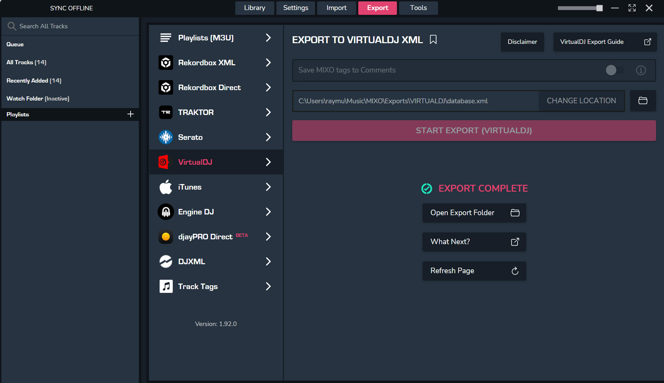Click the Serato waveform icon
Image resolution: width=664 pixels, height=383 pixels.
pyautogui.click(x=166, y=137)
